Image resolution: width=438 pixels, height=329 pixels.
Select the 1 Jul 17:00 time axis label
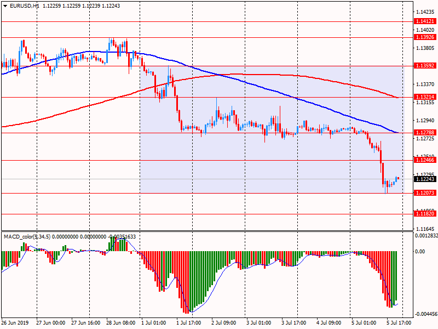tap(188, 323)
